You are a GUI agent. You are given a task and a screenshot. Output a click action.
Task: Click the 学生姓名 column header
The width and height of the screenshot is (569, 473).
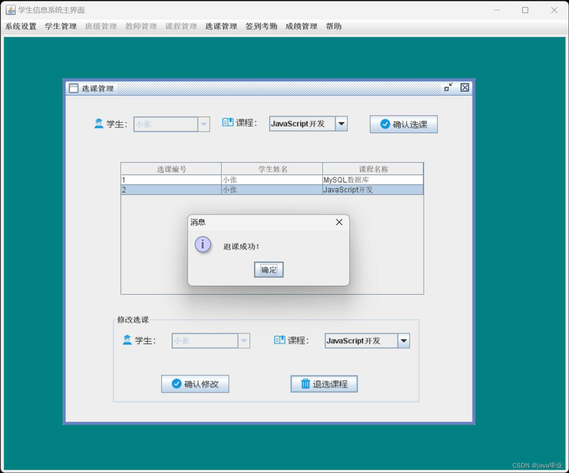click(x=272, y=169)
